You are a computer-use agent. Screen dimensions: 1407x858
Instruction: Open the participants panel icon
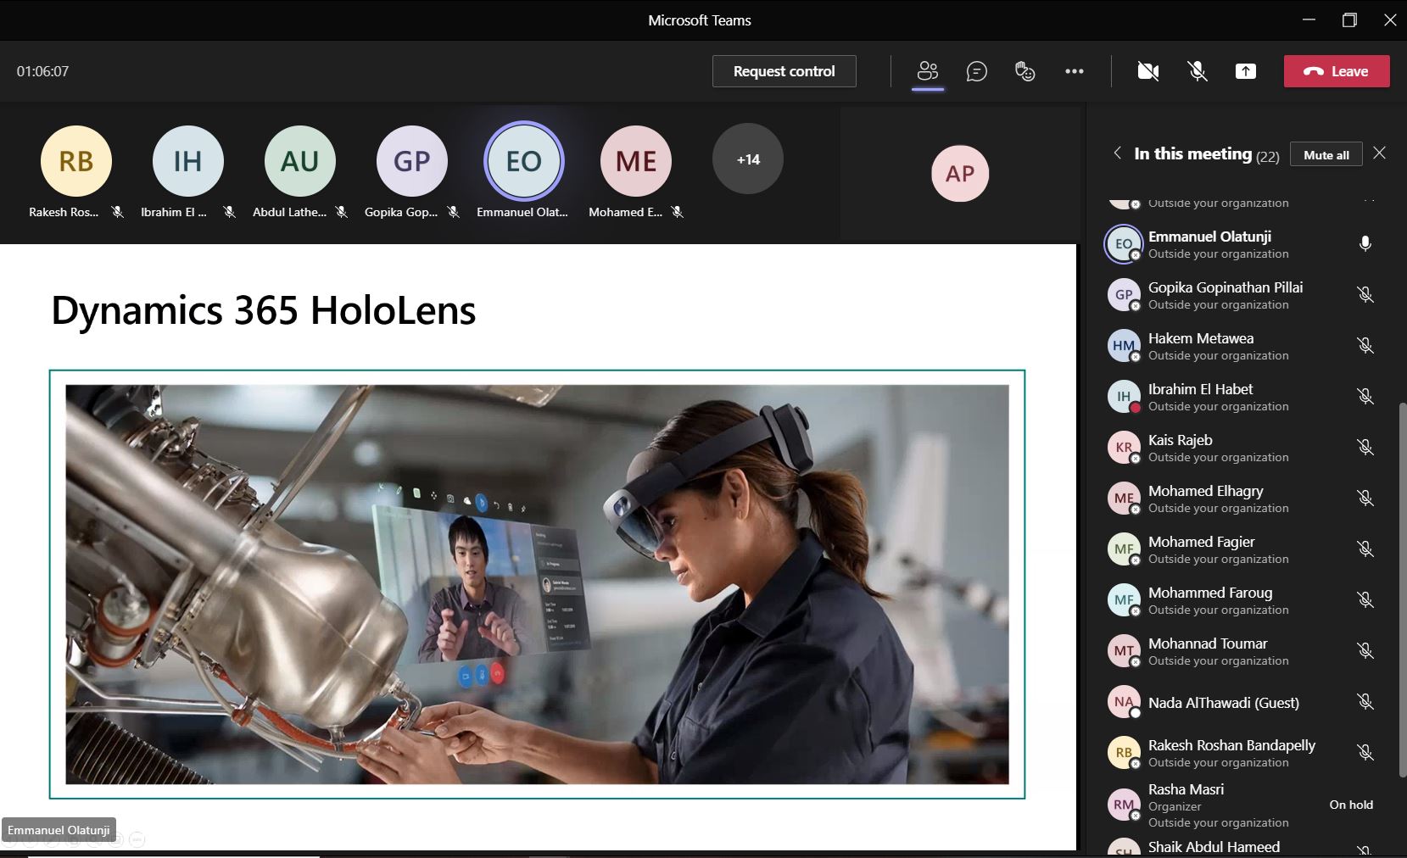928,71
